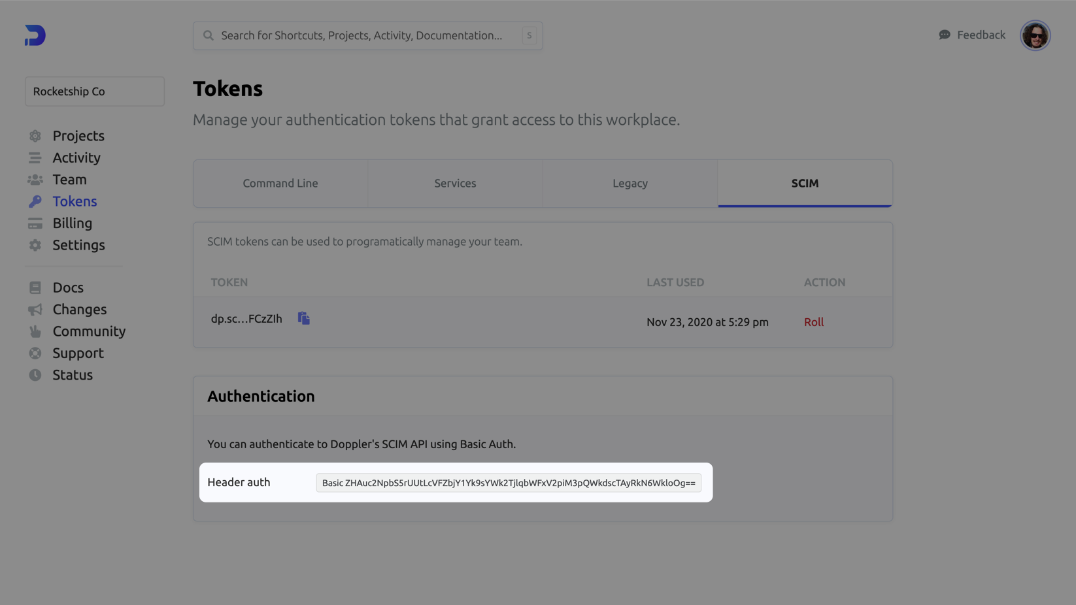Roll the SCIM token
Image resolution: width=1076 pixels, height=605 pixels.
[x=814, y=322]
